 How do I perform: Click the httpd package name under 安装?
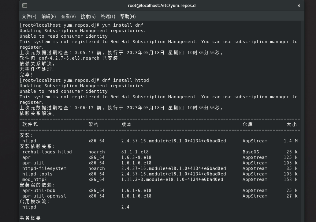[x=29, y=141]
